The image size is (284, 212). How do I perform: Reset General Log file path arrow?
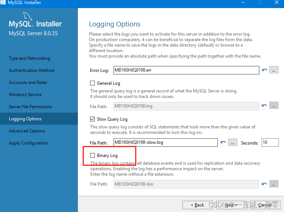[264, 106]
